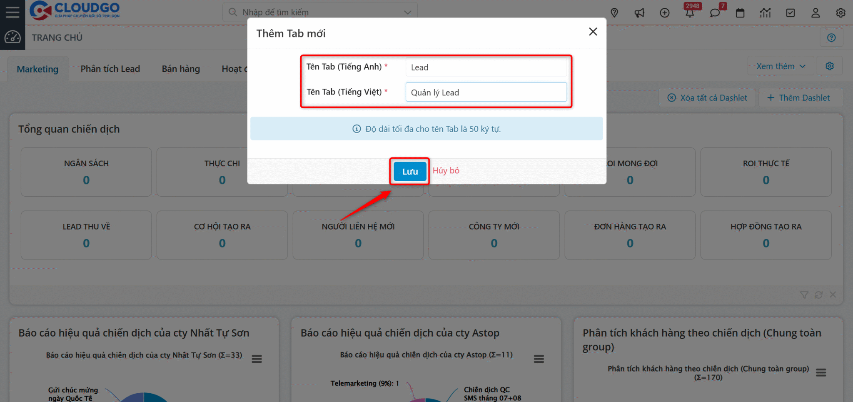The height and width of the screenshot is (402, 853).
Task: Click the Nhập để tìm kiếm search field
Action: [x=320, y=12]
